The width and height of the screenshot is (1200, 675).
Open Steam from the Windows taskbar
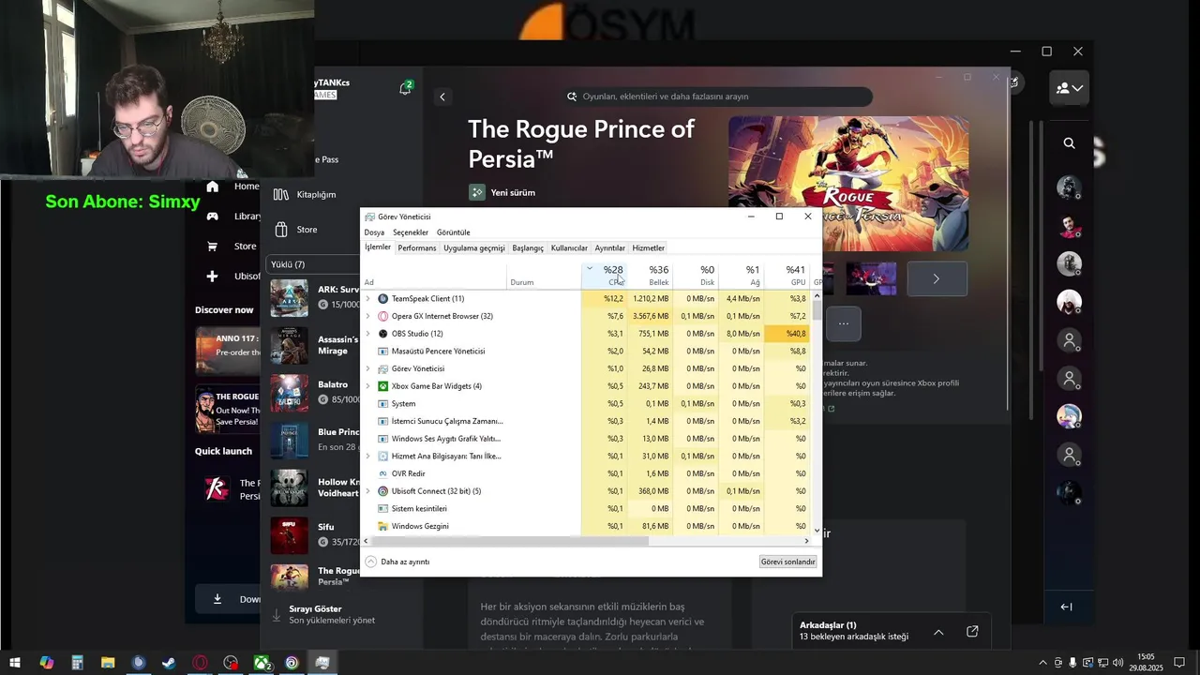(169, 663)
